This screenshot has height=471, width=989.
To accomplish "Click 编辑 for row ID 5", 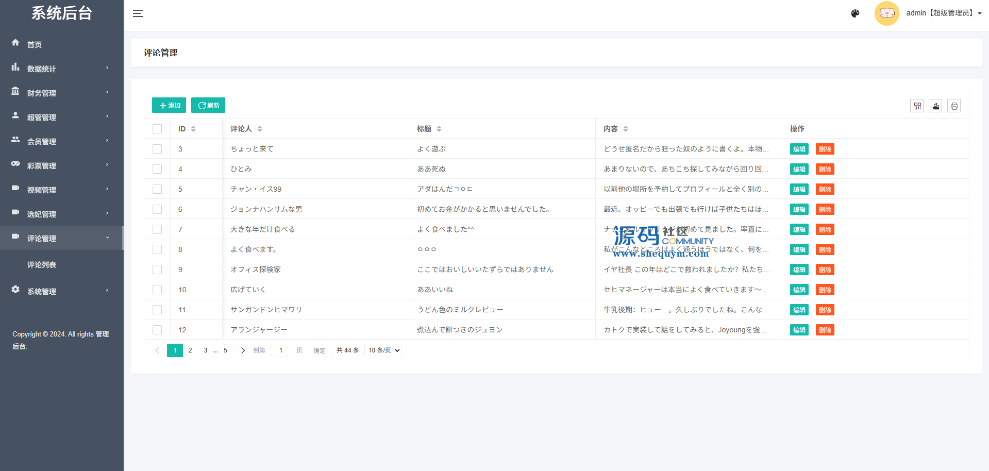I will click(x=799, y=189).
